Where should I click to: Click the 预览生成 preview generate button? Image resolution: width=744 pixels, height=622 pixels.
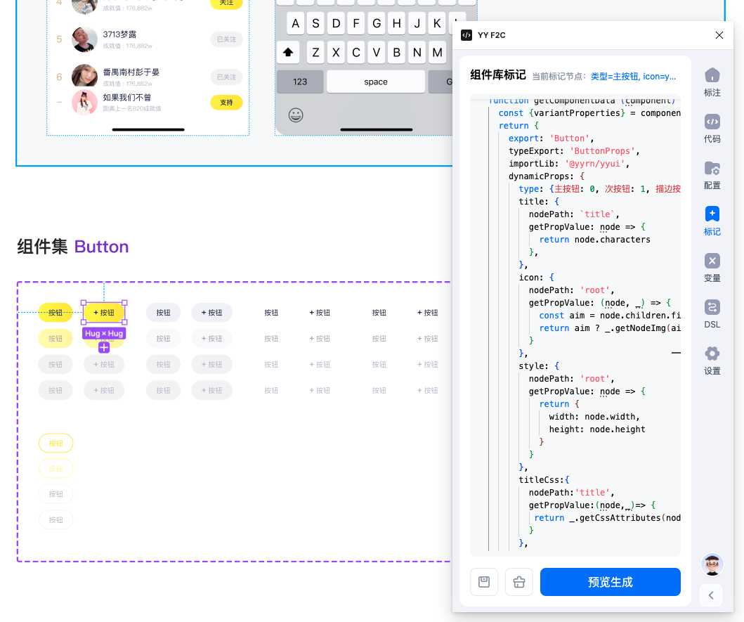[x=610, y=582]
